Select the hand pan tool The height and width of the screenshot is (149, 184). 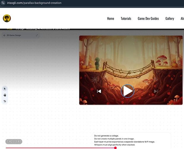point(5,95)
